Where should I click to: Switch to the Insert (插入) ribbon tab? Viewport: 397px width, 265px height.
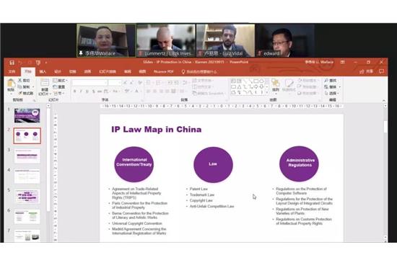[x=43, y=72]
